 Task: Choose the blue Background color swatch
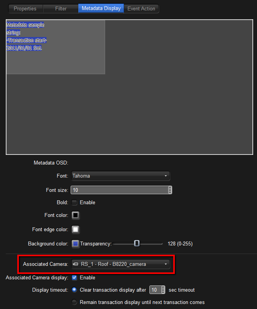tap(76, 244)
